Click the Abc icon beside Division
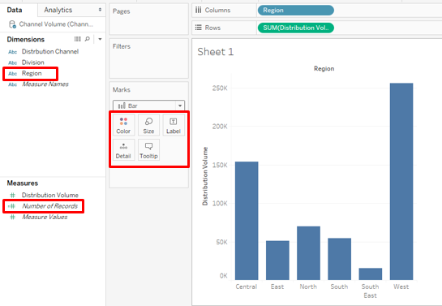Image resolution: width=442 pixels, height=306 pixels. (x=12, y=62)
